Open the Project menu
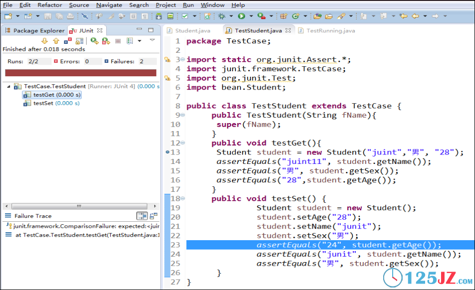 pos(166,5)
